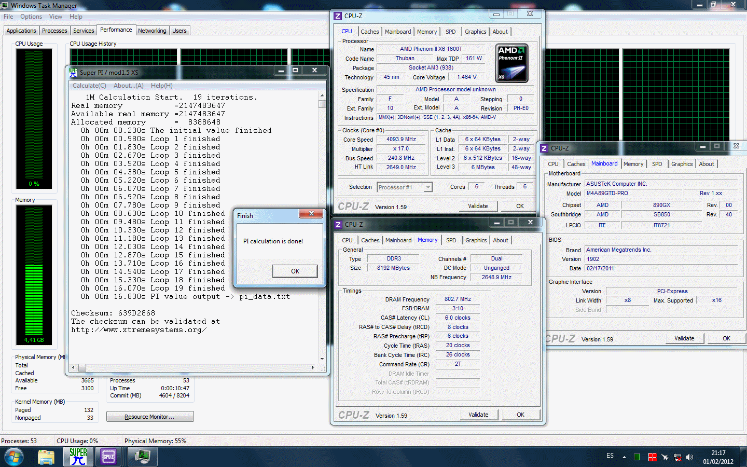Open CPU tab in CPU-Z Mainboard-tab window
The image size is (747, 467).
(x=554, y=164)
